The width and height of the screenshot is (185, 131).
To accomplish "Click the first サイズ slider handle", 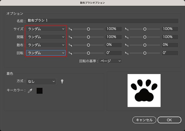I will coord(88,29).
